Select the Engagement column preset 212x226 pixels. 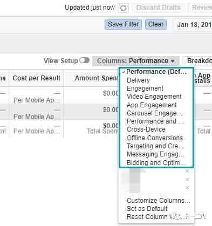pos(145,88)
